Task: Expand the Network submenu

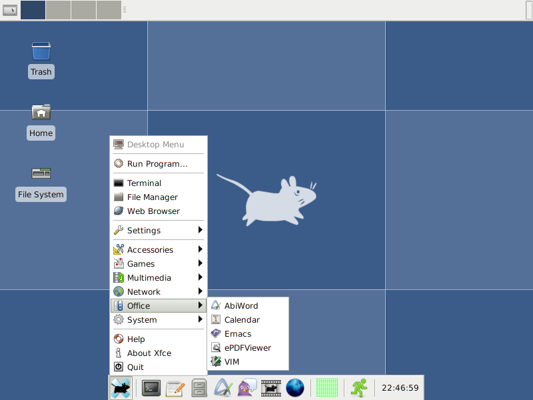Action: [159, 291]
